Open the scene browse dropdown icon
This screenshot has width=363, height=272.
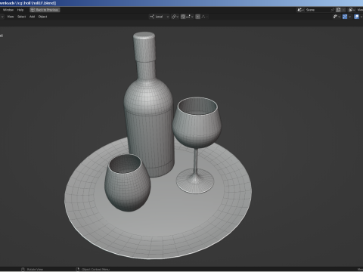[300, 10]
